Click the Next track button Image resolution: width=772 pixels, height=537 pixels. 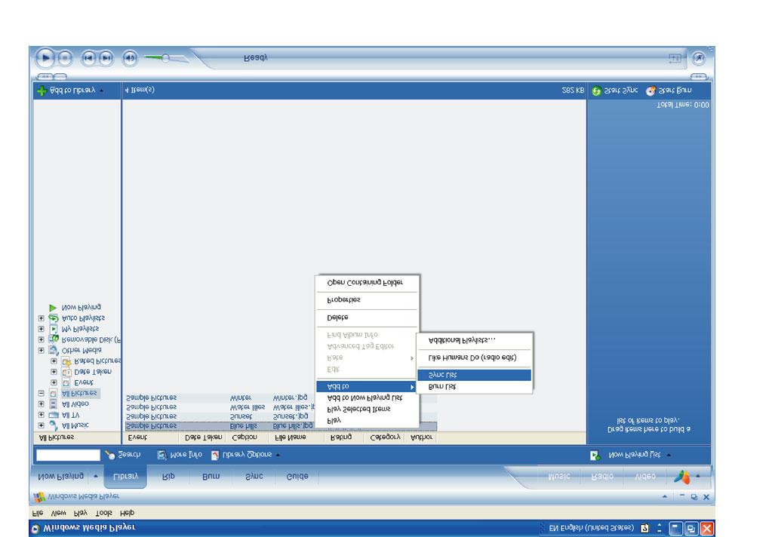(106, 58)
